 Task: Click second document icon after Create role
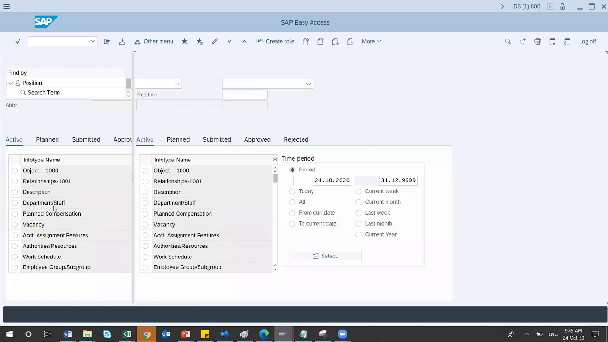click(321, 41)
